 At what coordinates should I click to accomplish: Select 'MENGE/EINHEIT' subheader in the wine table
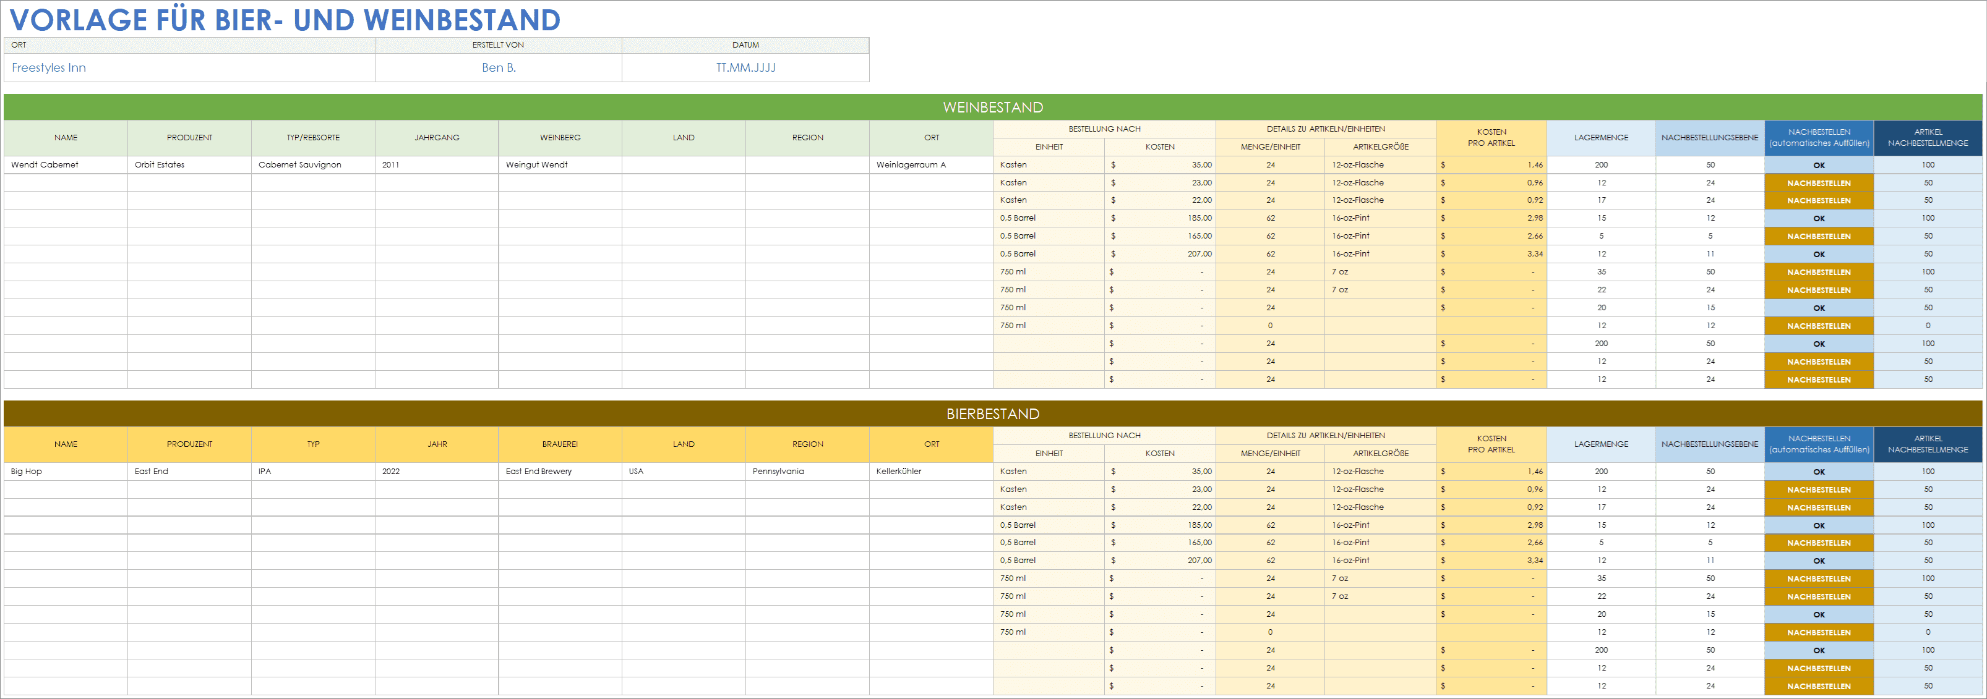(x=1271, y=147)
